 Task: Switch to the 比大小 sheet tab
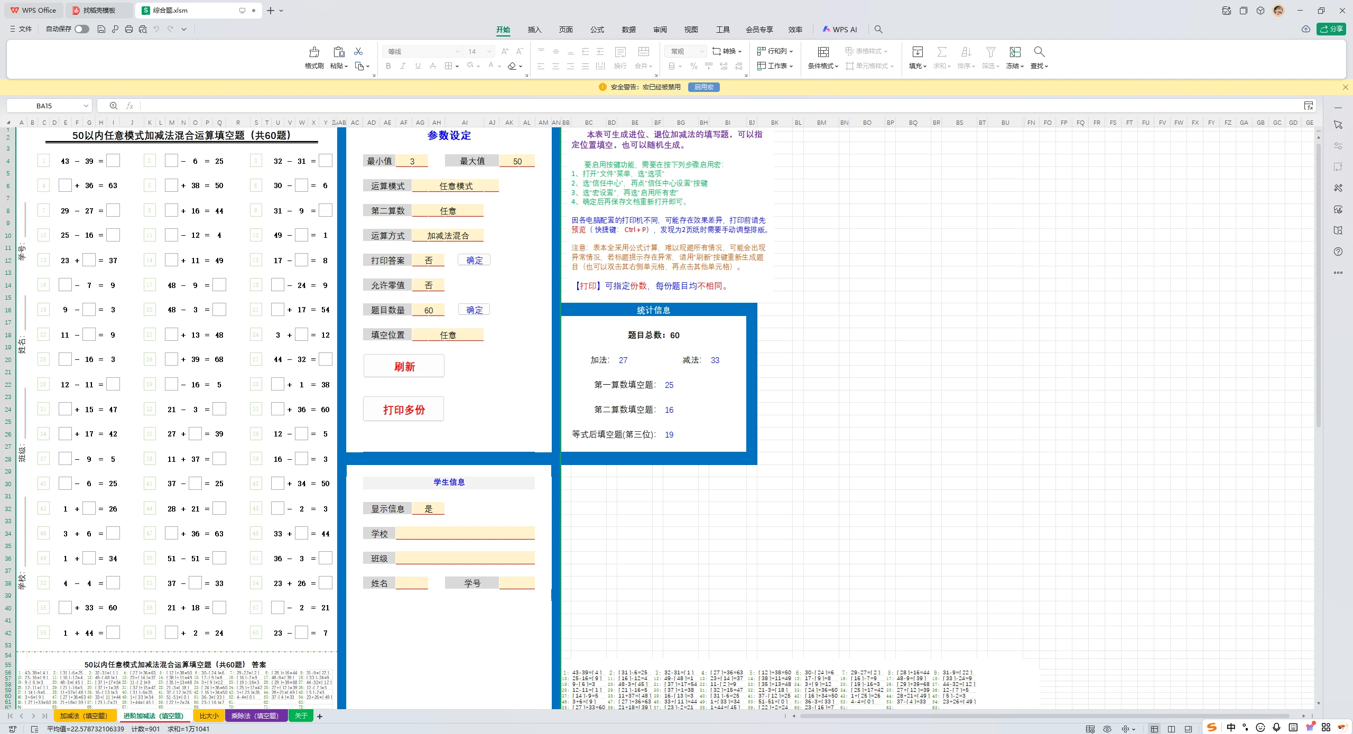tap(209, 716)
